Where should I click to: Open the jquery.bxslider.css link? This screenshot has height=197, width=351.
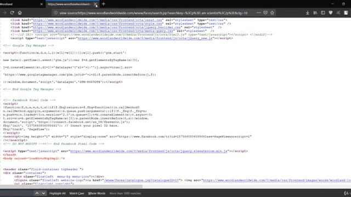[x=106, y=27]
